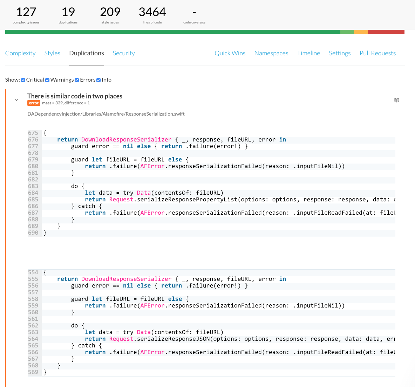Screen dimensions: 415x387
Task: Collapse the similar code issue chevron
Action: click(x=16, y=100)
